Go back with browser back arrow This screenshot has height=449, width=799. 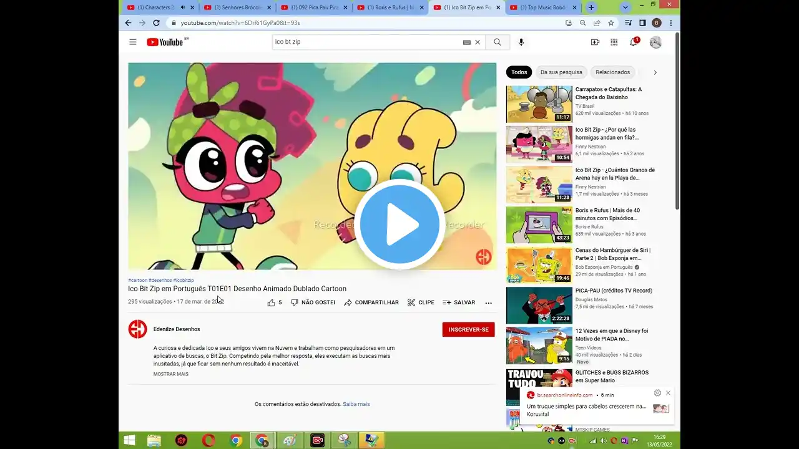coord(128,22)
